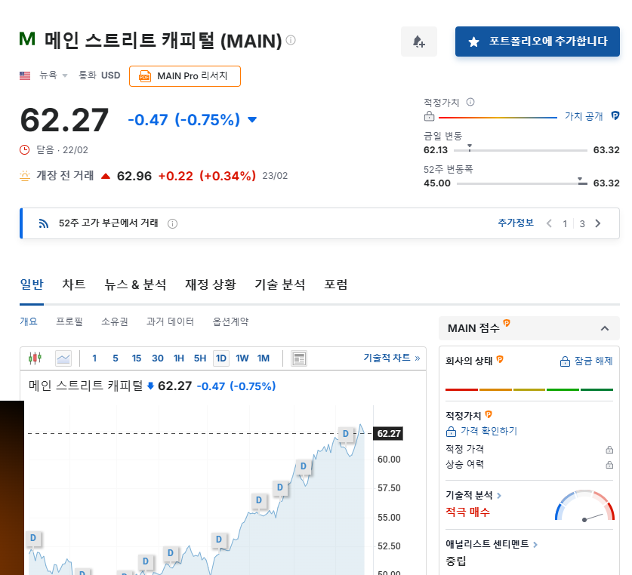
Task: Open the 소유권 sub-tab
Action: [x=115, y=321]
